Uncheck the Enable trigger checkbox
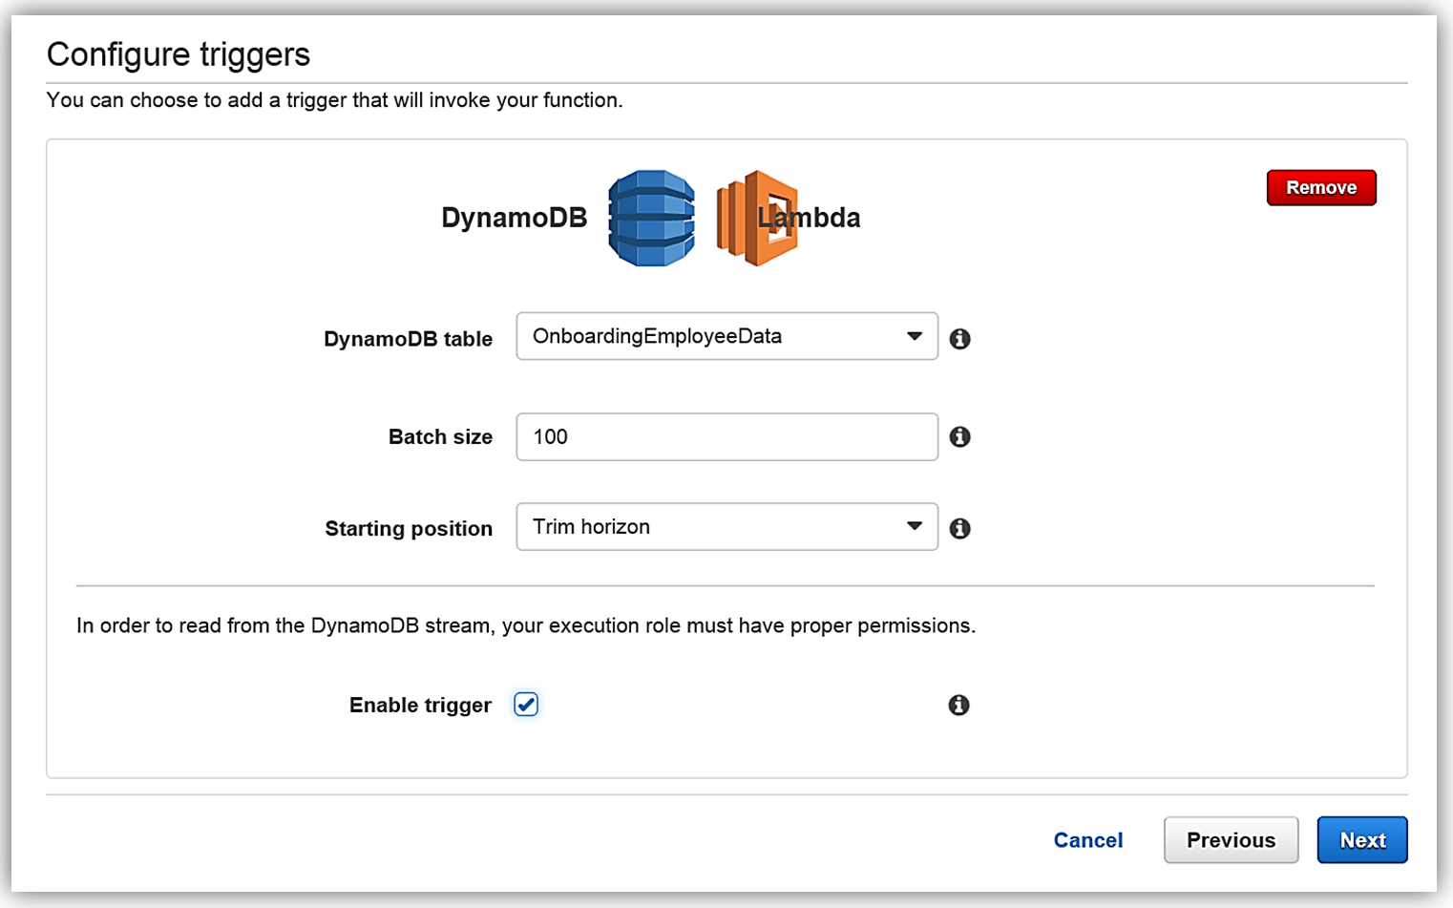 click(x=526, y=705)
